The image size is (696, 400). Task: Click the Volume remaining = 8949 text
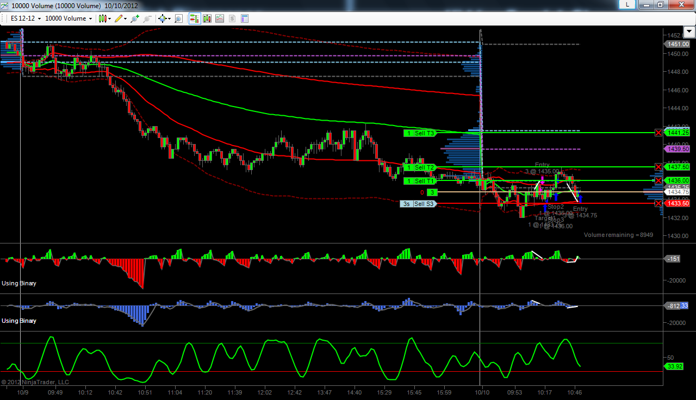click(x=619, y=235)
